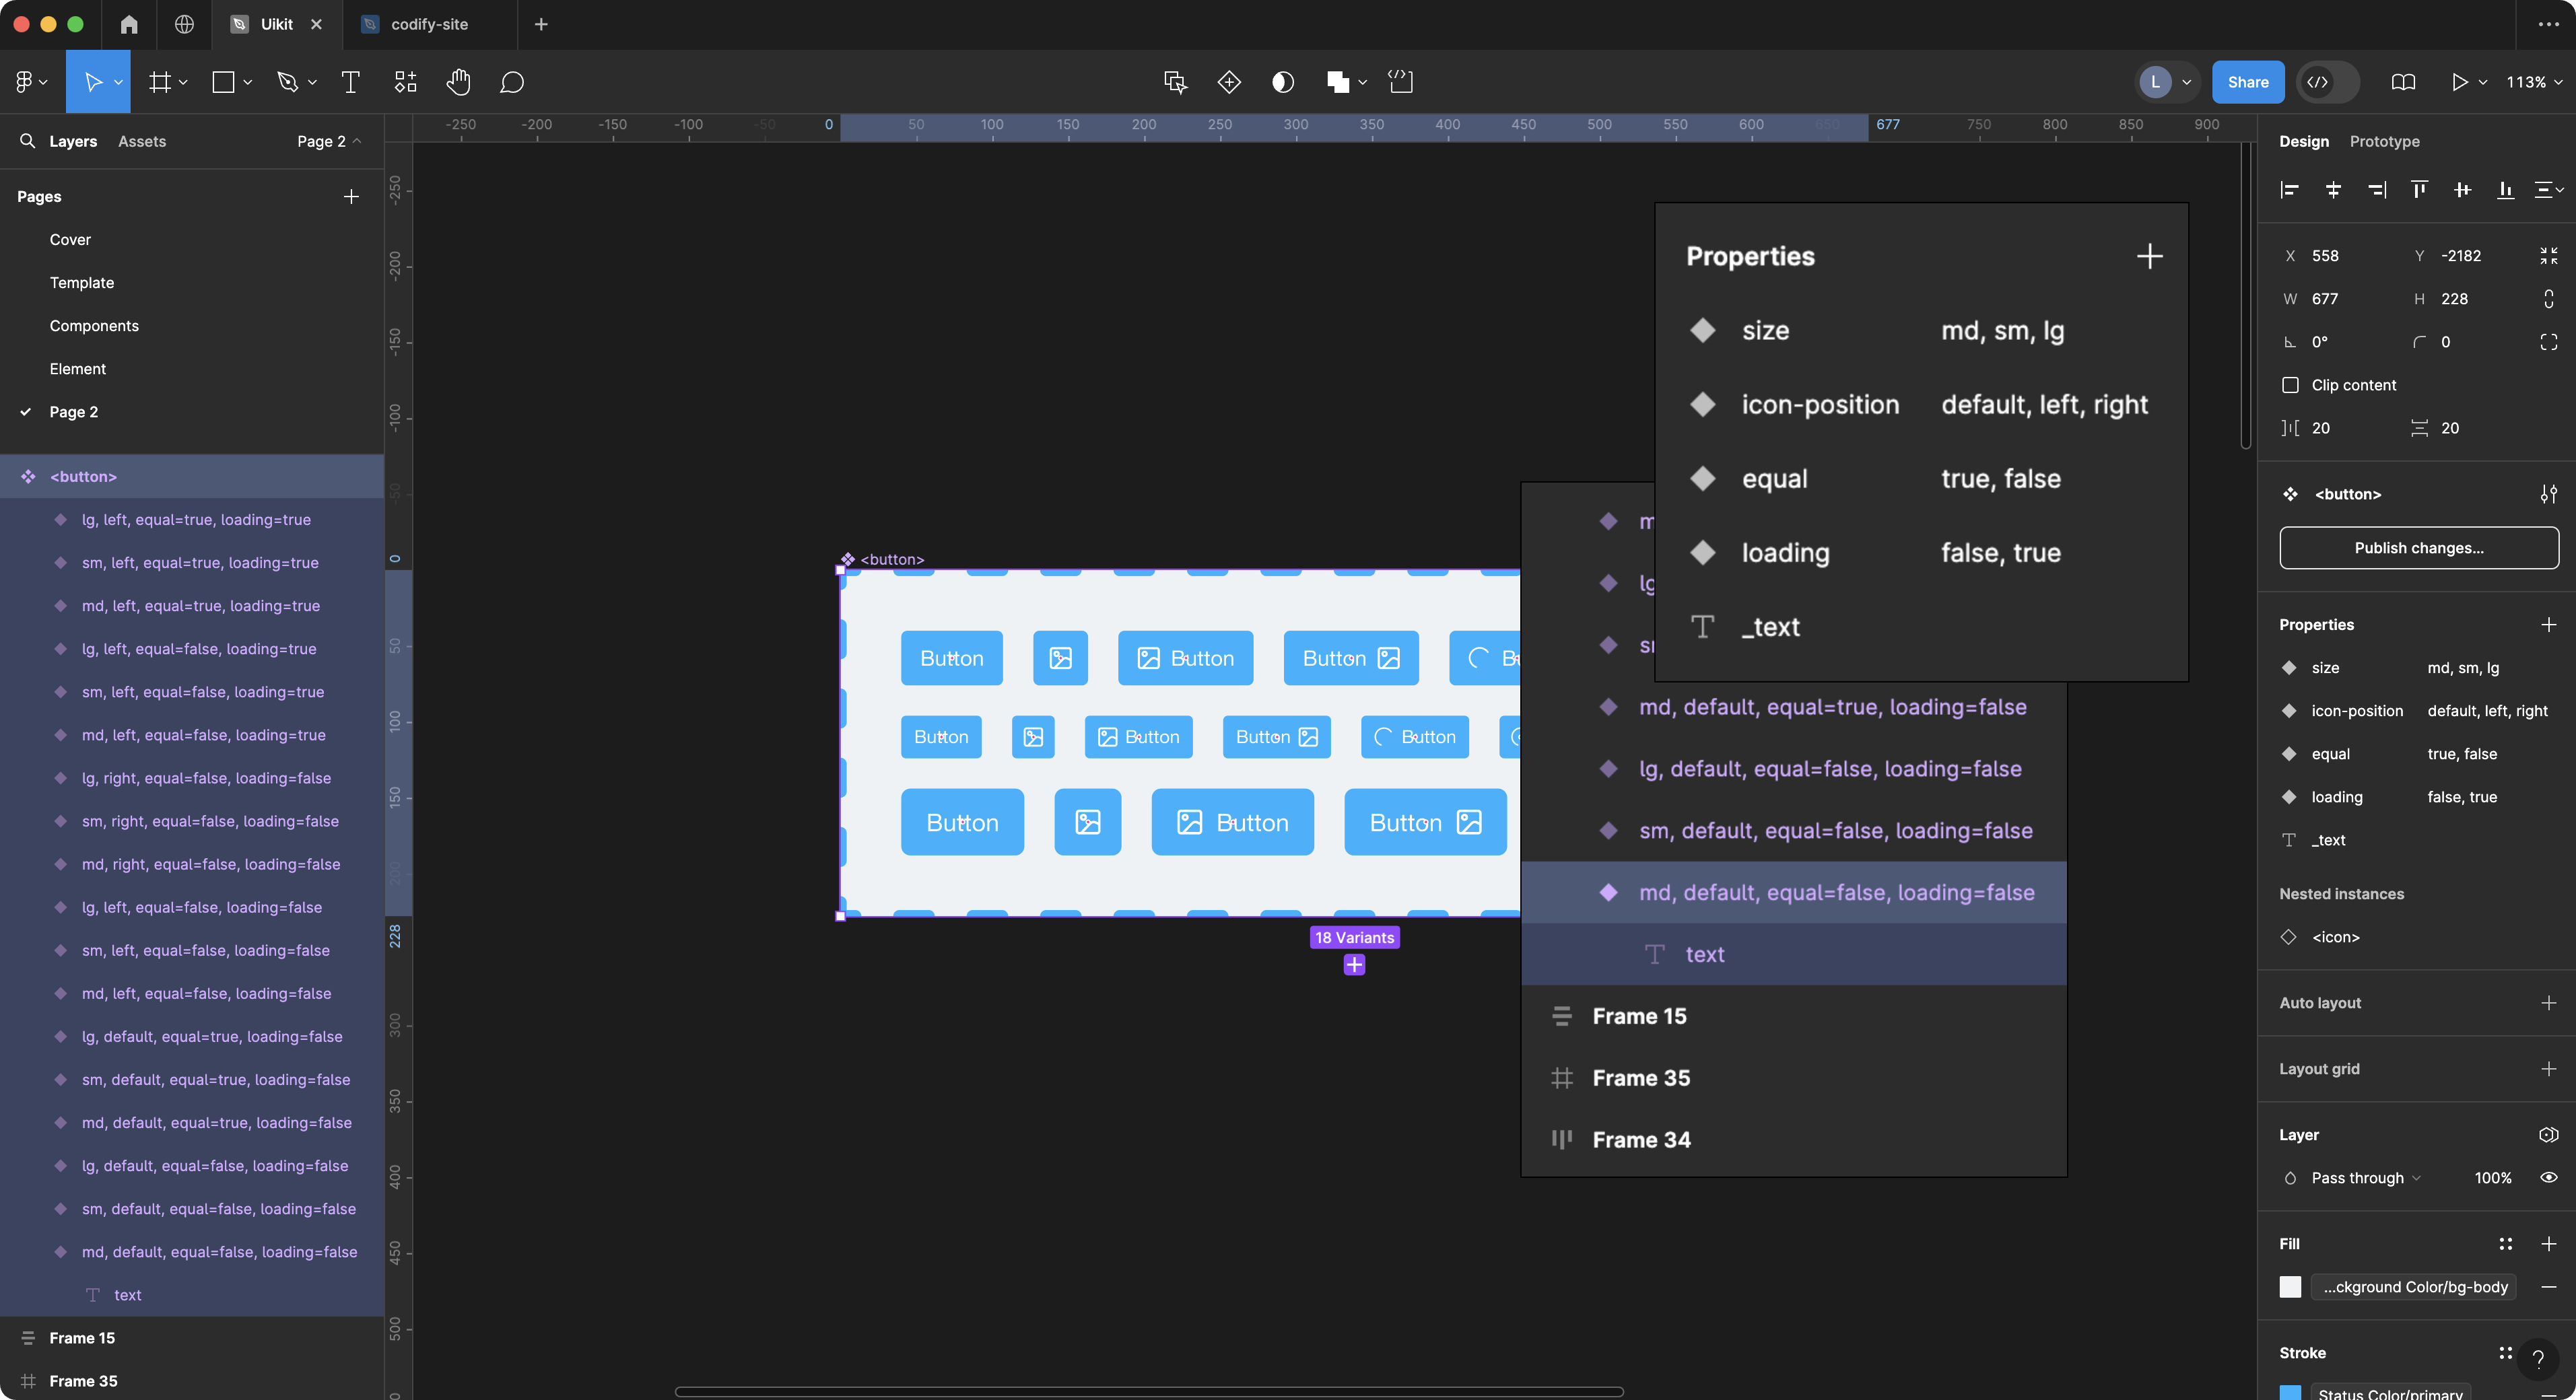This screenshot has height=1400, width=2576.
Task: Open the 113% zoom dropdown
Action: (x=2534, y=82)
